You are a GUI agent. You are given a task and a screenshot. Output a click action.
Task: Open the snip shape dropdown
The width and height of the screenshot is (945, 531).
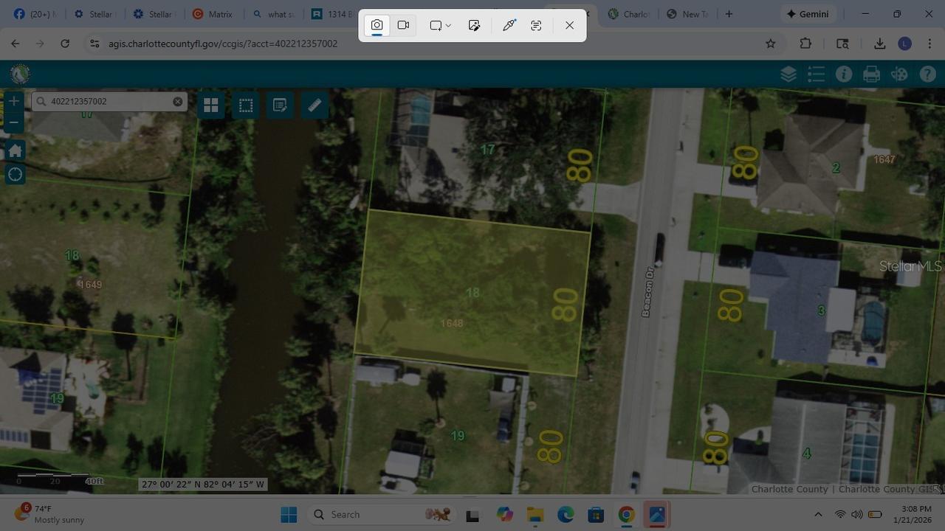(449, 25)
